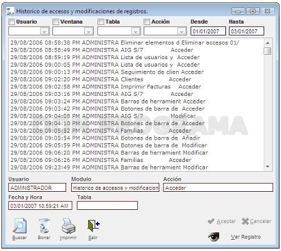Open the Acción filter dropdown
Screen dimensions: 281x251
[x=182, y=31]
